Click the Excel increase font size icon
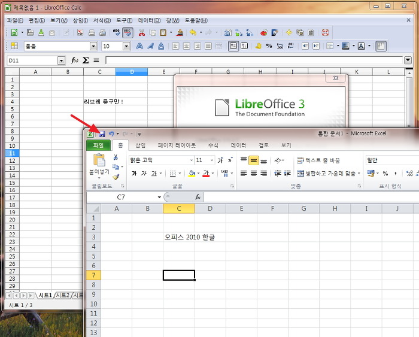Viewport: 419px width, 337px height. pos(220,160)
